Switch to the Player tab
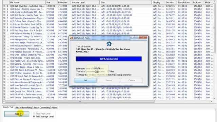This screenshot has width=217, height=122. (x=54, y=107)
